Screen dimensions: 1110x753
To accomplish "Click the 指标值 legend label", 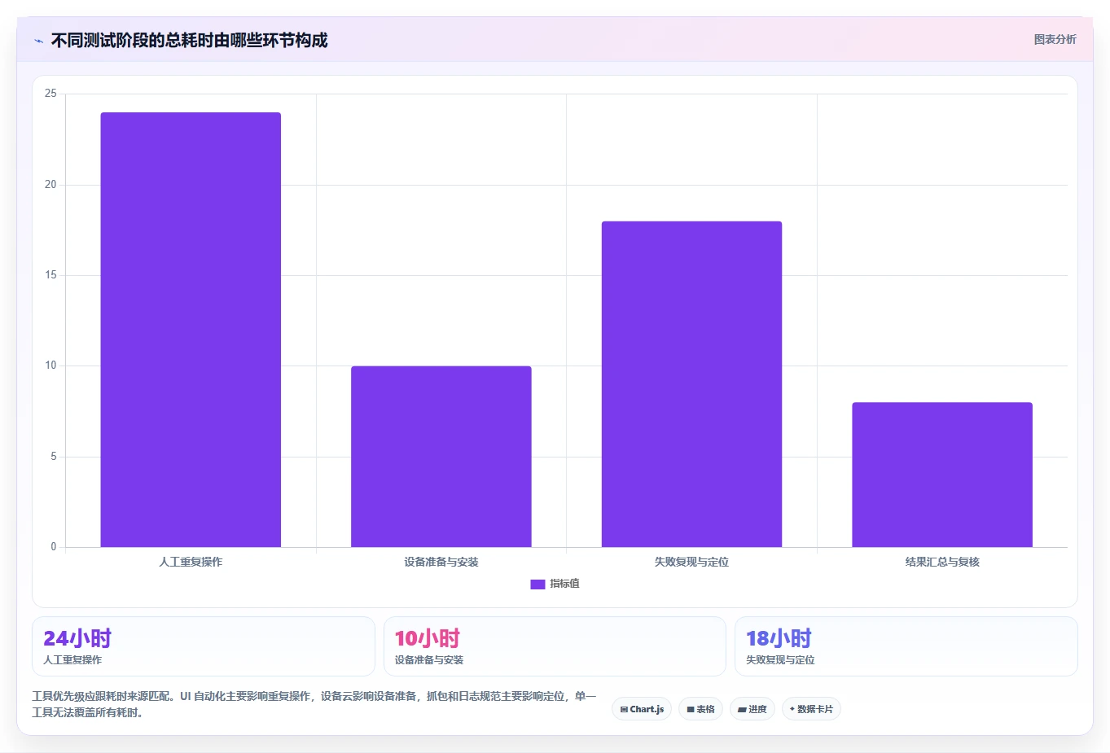I will click(564, 584).
